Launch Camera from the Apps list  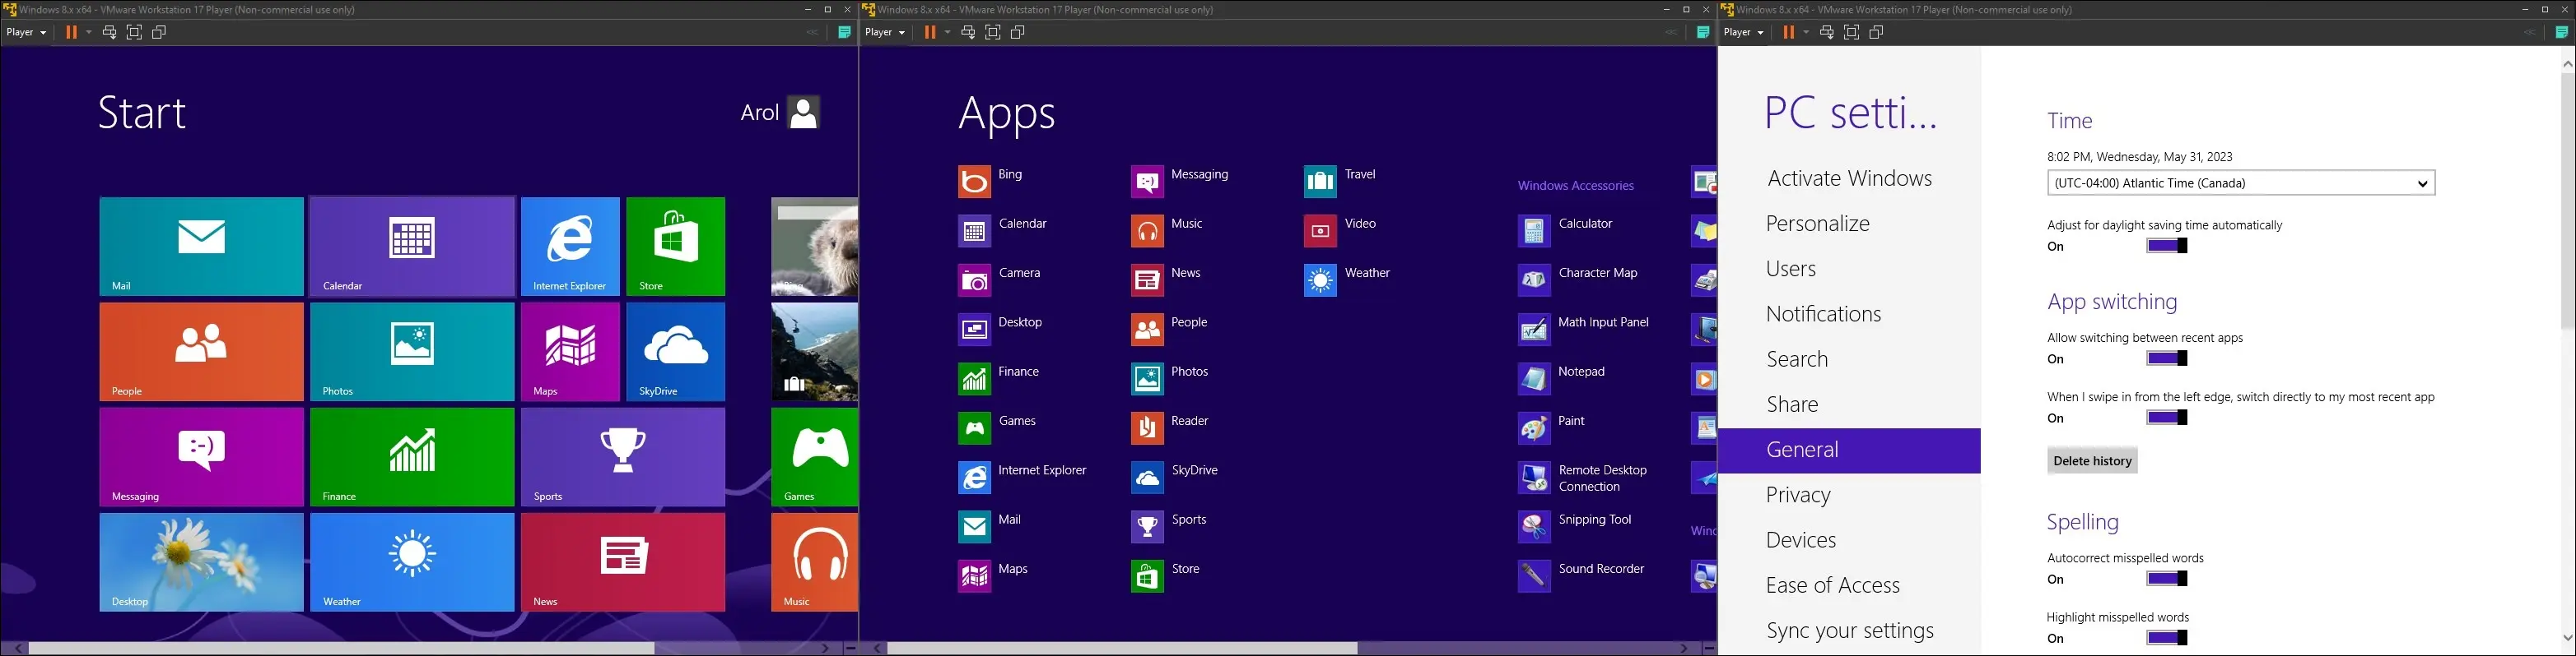[1000, 280]
